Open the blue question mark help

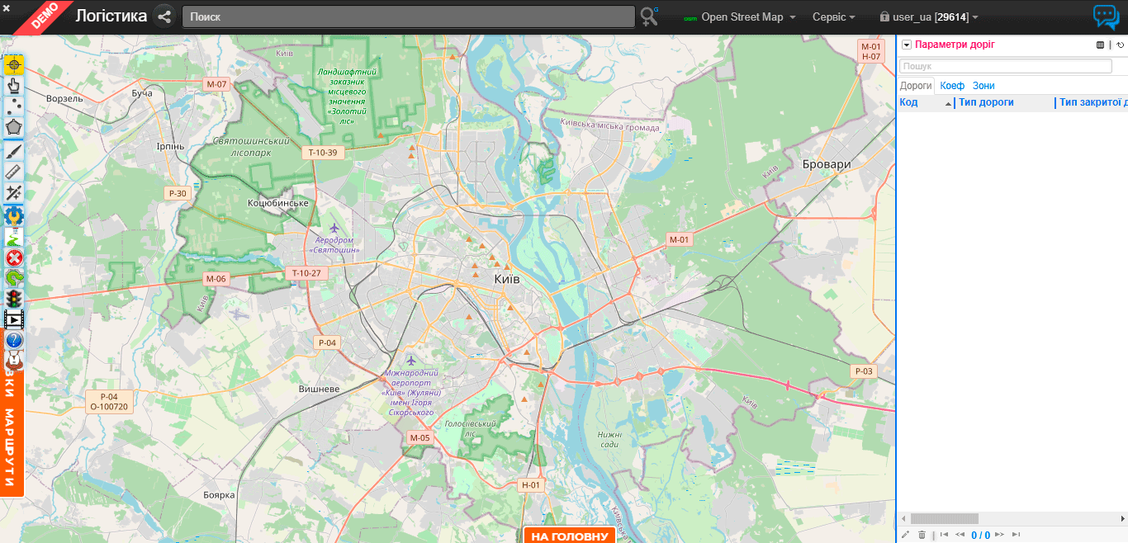tap(14, 340)
